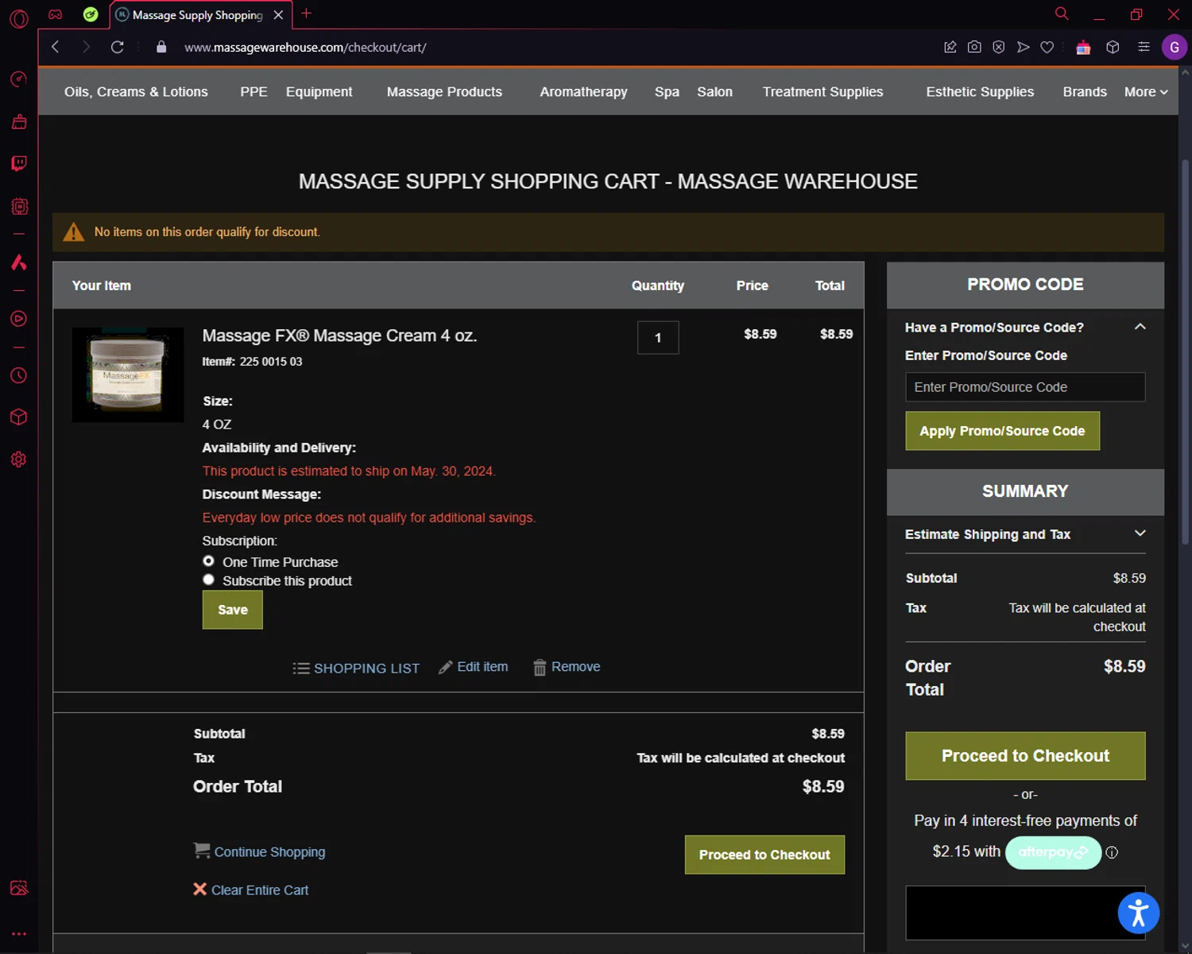This screenshot has width=1192, height=954.
Task: Click the Enter Promo/Source Code field
Action: point(1025,387)
